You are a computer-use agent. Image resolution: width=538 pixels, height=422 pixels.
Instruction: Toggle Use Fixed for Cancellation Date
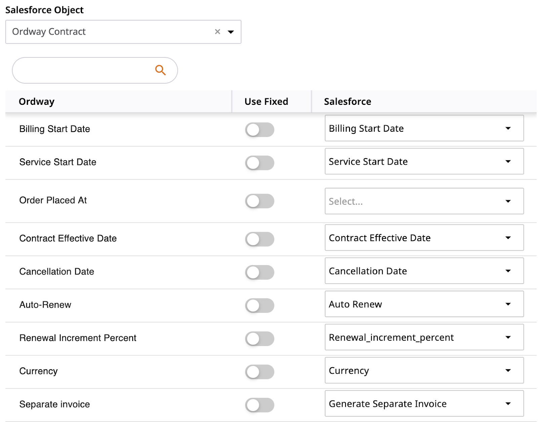(260, 272)
